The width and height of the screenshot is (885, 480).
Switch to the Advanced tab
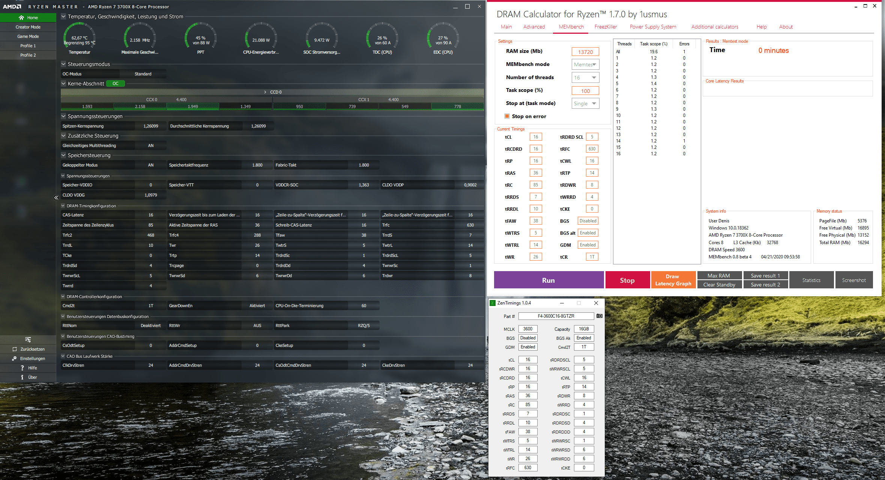[x=534, y=27]
